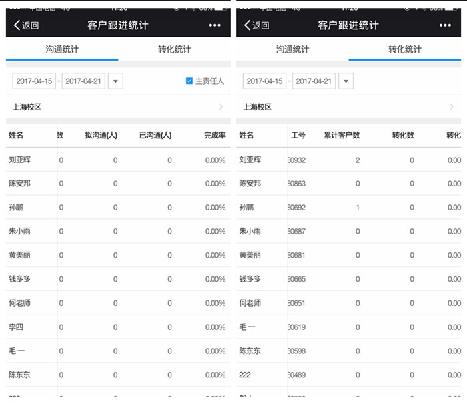Open the more options menu on the left screen
The image size is (467, 404).
214,25
